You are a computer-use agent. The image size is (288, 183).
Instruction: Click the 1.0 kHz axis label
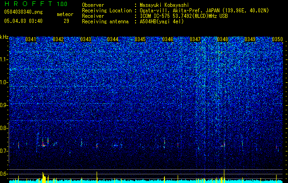click(x=4, y=82)
